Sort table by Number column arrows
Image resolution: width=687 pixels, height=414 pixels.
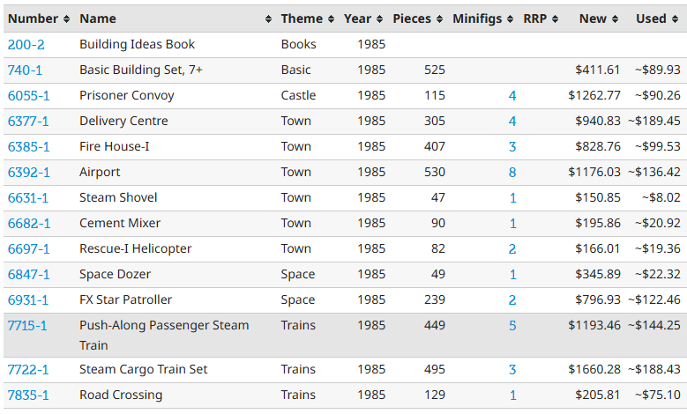coord(66,18)
